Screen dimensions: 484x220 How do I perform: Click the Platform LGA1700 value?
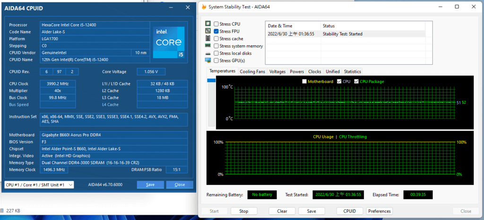[x=95, y=39]
